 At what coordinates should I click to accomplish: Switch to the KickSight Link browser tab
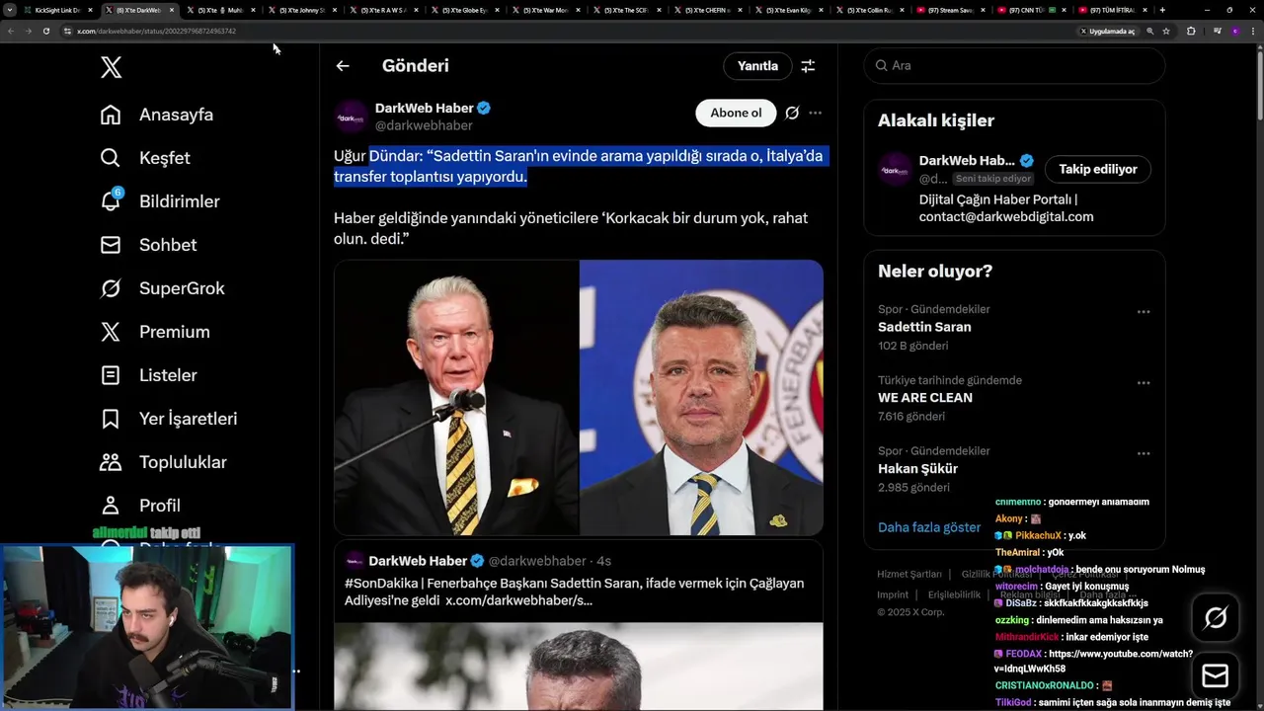click(x=57, y=10)
